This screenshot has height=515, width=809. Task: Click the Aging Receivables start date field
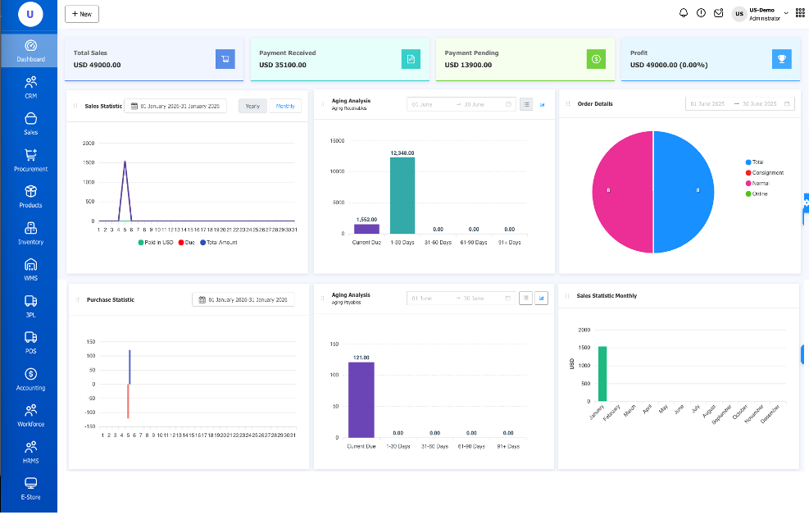point(431,104)
